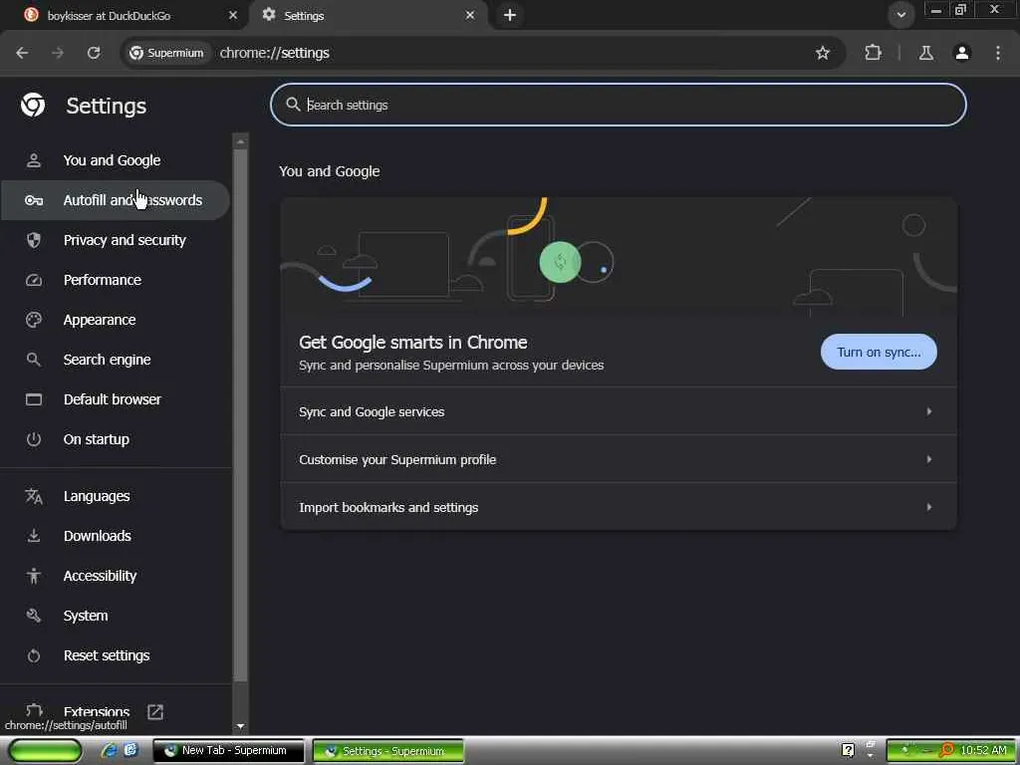Open a new tab with the plus button
The height and width of the screenshot is (765, 1020).
[x=510, y=15]
